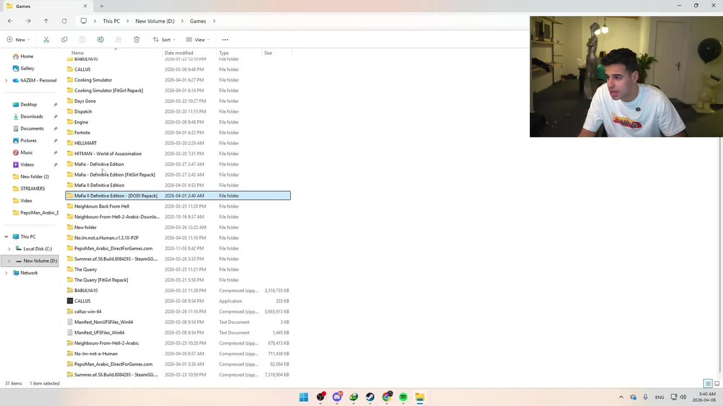
Task: Go to STREAMERS folder in sidebar
Action: 32,188
